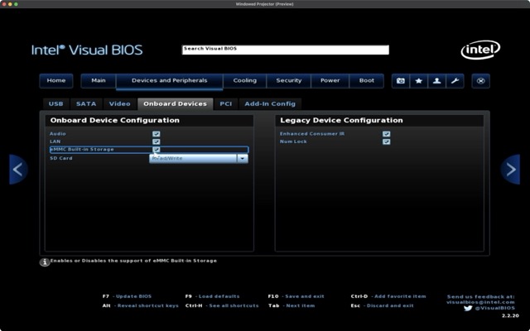This screenshot has width=530, height=331.
Task: Click the Intel Visual BIOS title
Action: point(87,50)
